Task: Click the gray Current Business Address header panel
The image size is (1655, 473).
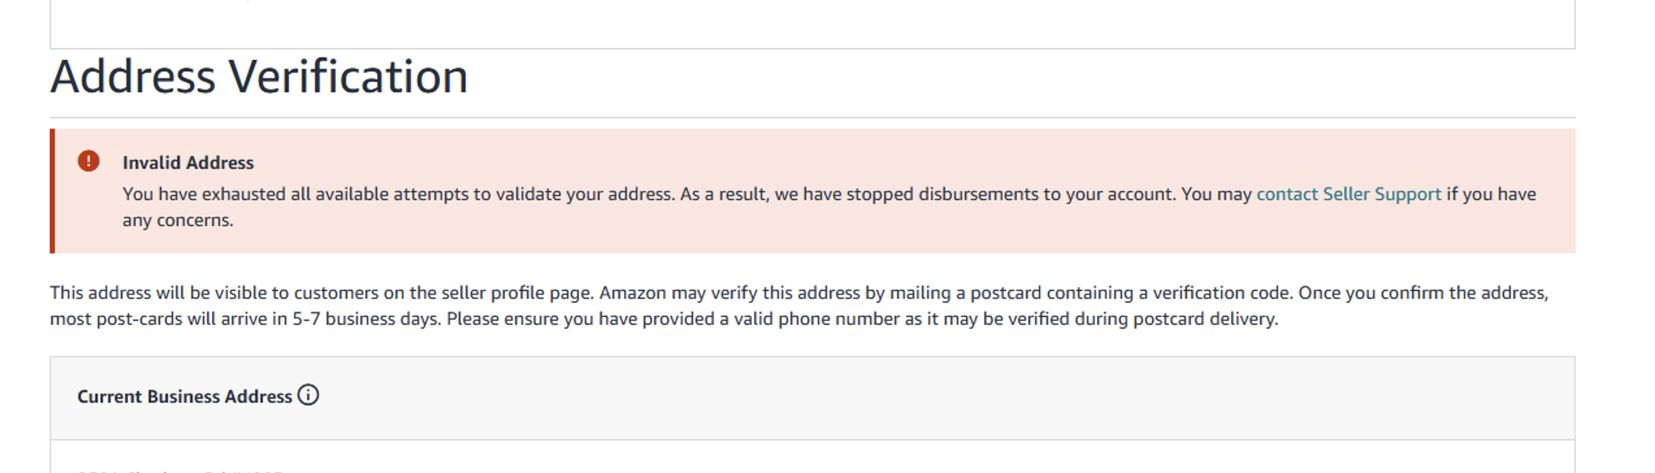Action: pyautogui.click(x=813, y=398)
